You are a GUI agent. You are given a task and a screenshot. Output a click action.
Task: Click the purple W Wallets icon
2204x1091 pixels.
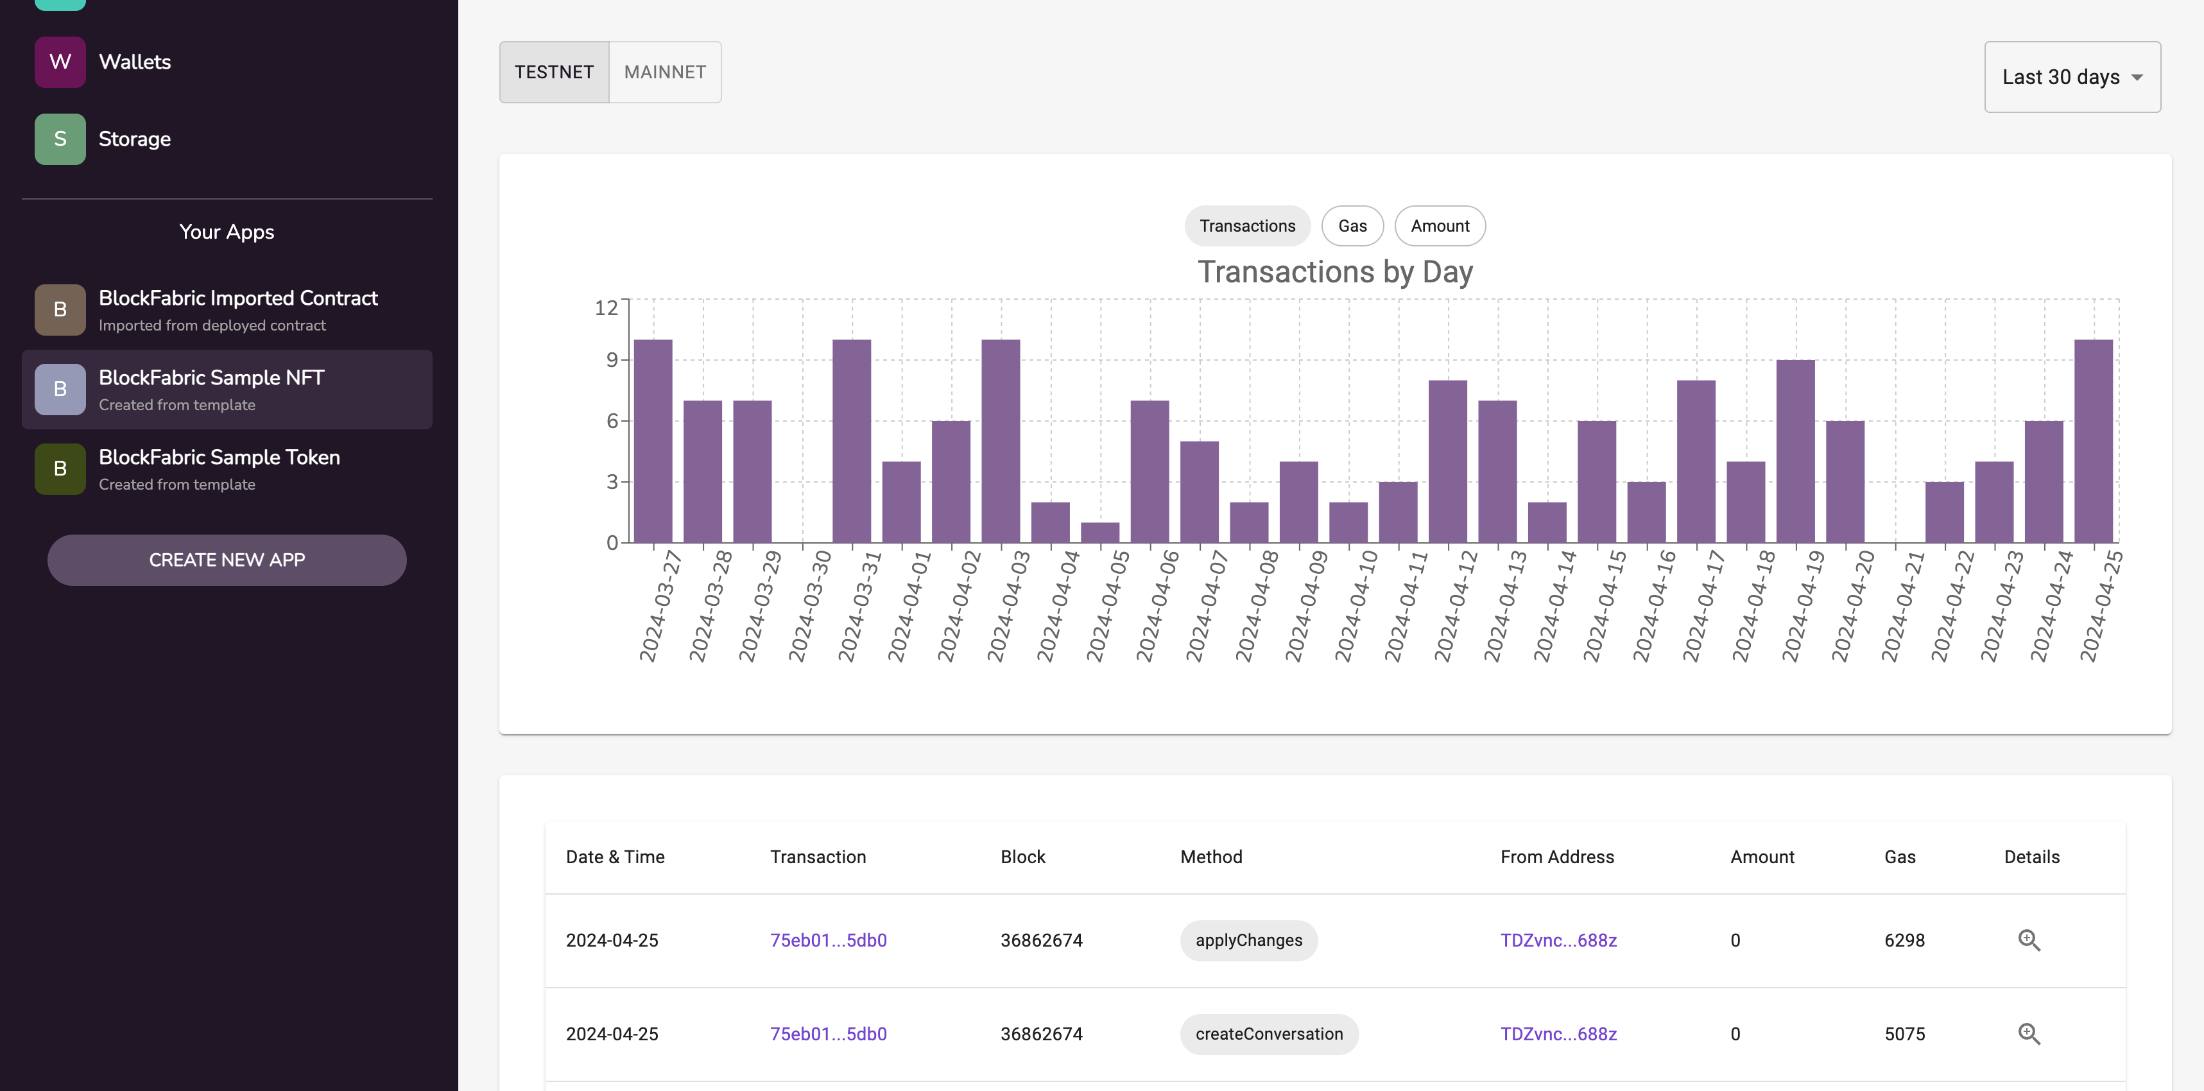click(60, 62)
